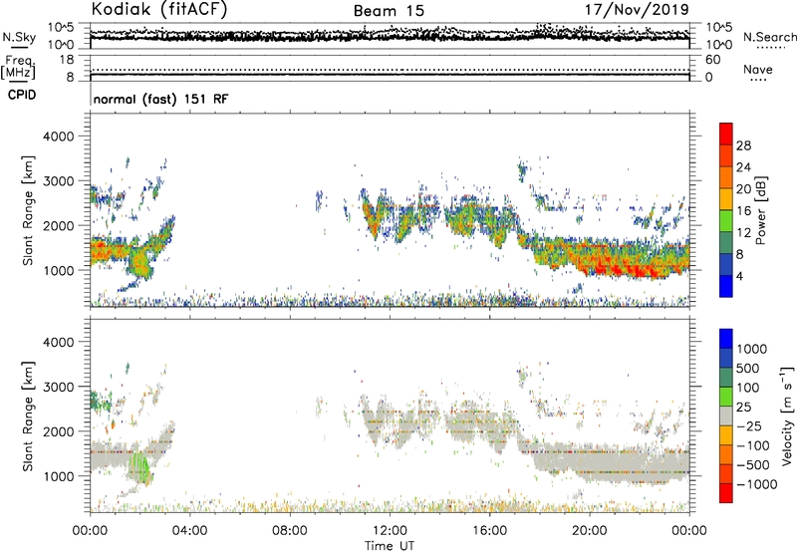797x552 pixels.
Task: Click the 'Time UT' axis title
Action: tap(390, 546)
